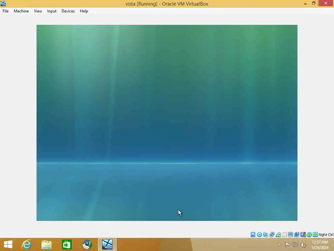Screen dimensions: 334x251
Task: Select the vista VirtualBox taskbar button
Action: 107,244
